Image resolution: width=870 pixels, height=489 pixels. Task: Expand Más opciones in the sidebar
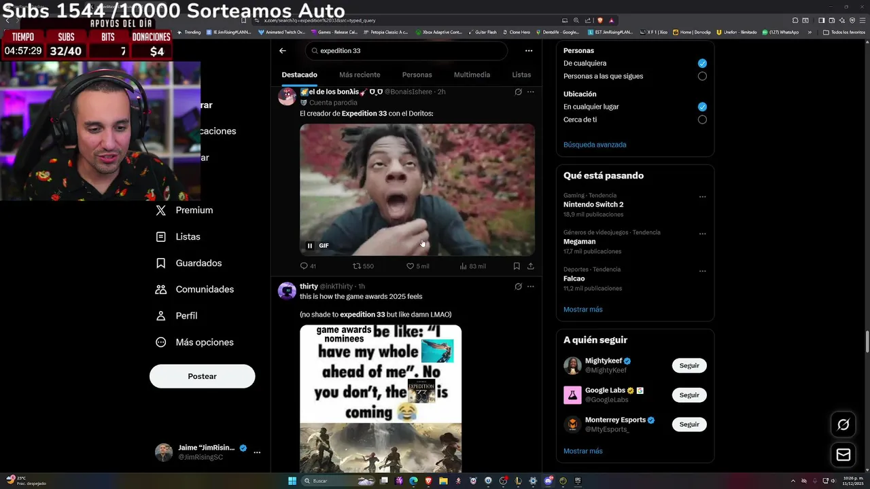click(194, 342)
